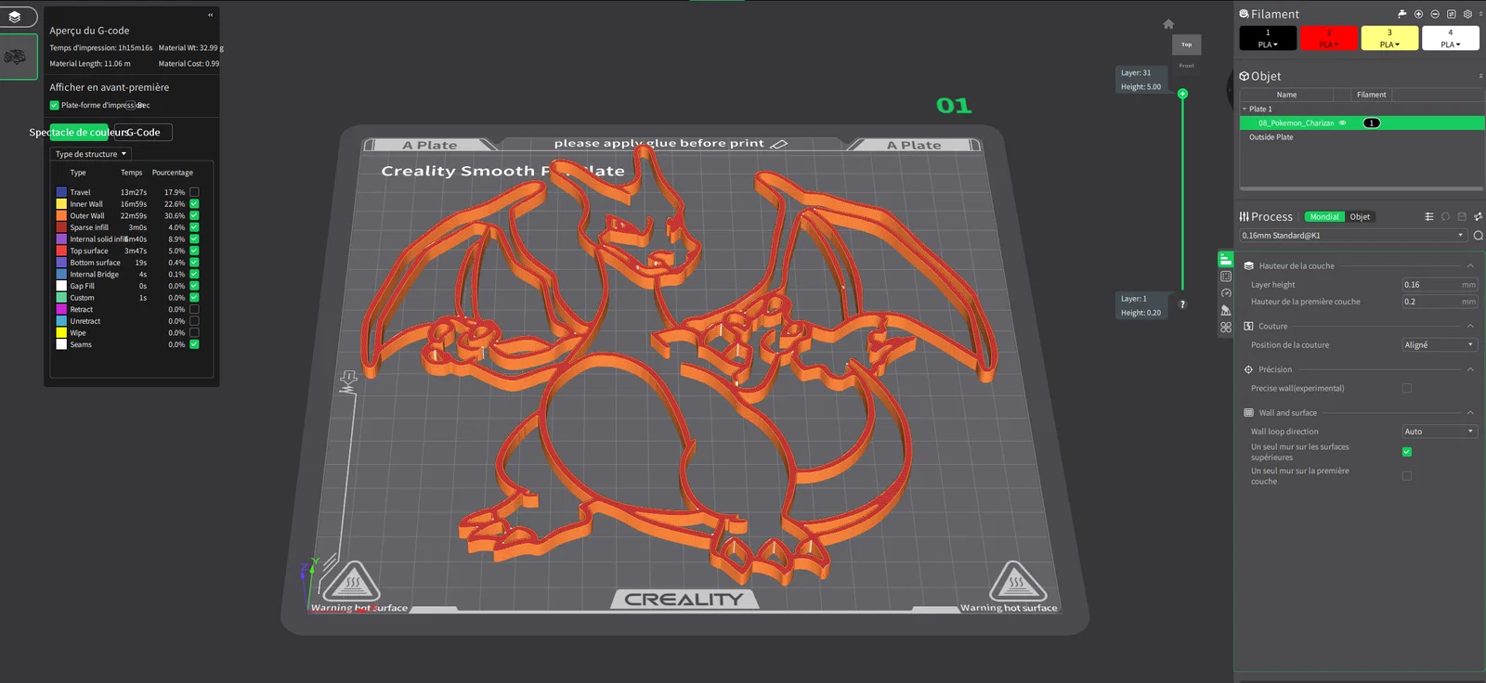Open the 0.16mm Standard@K1 preset dropdown
The height and width of the screenshot is (683, 1486).
pyautogui.click(x=1353, y=236)
